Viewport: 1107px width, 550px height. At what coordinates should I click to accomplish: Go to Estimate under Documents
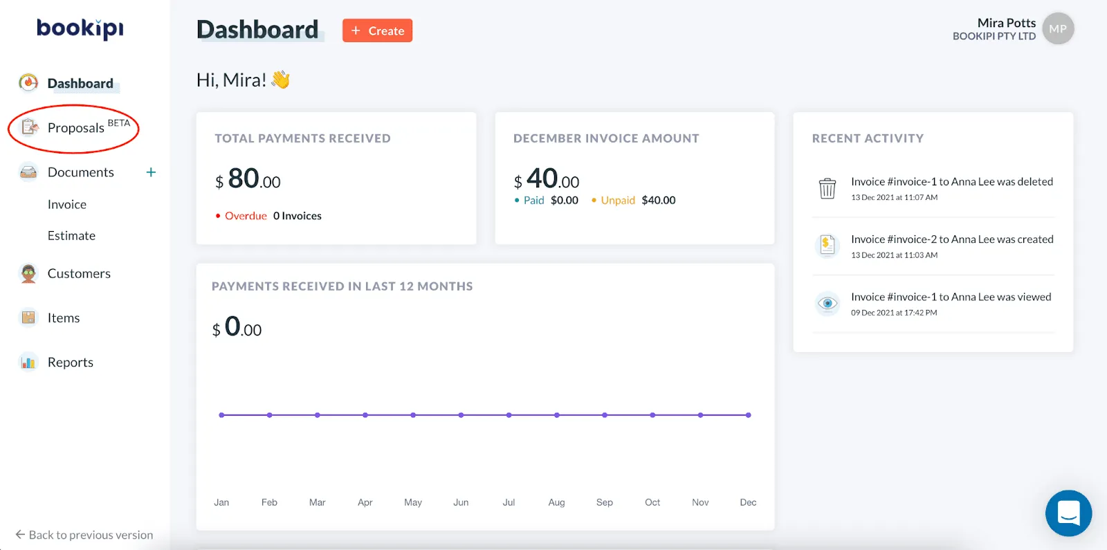click(71, 235)
